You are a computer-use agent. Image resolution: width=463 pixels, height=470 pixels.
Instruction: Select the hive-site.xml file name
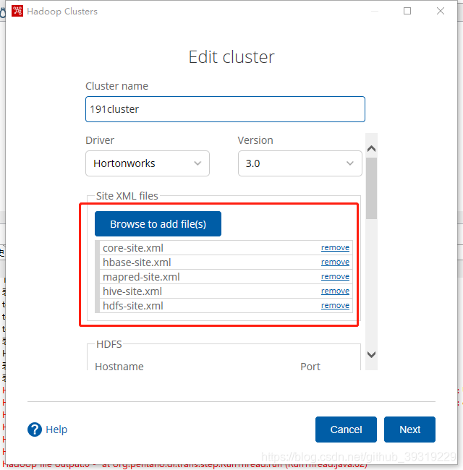coord(132,291)
